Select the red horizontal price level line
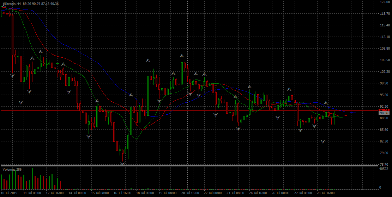The width and height of the screenshot is (392, 197). click(176, 111)
